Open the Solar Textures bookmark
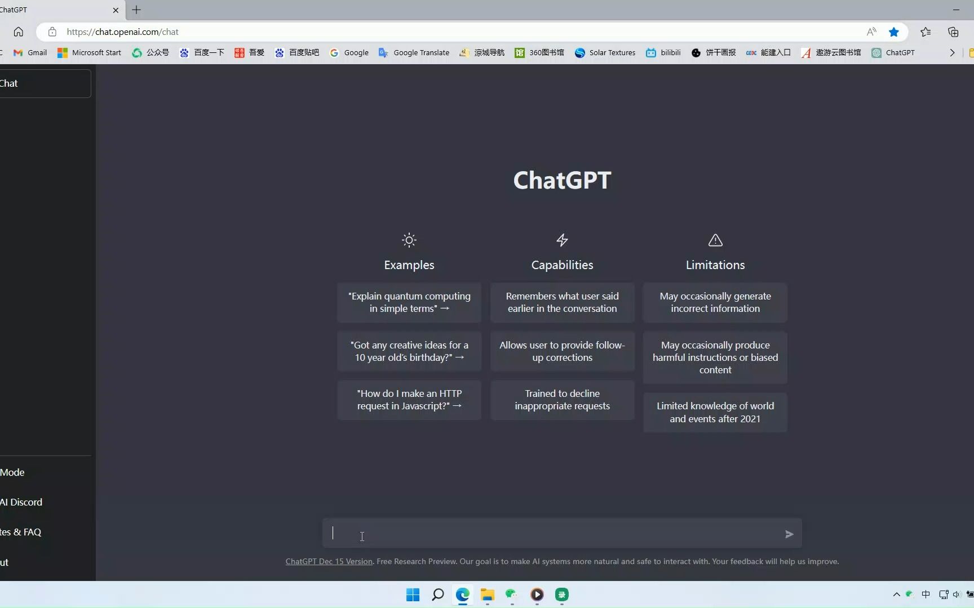Viewport: 974px width, 608px height. pyautogui.click(x=605, y=52)
